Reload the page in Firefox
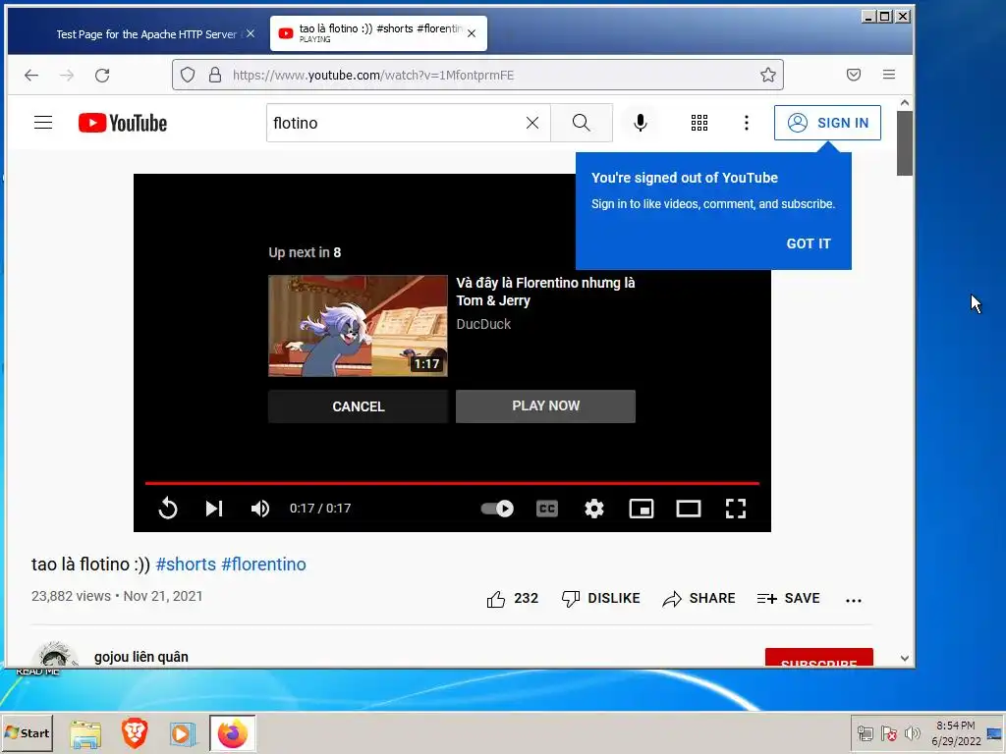 102,75
